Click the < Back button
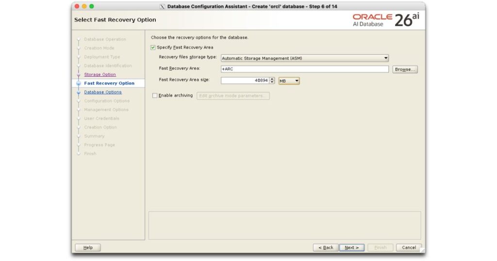Viewport: 497px width, 261px height. [x=326, y=248]
